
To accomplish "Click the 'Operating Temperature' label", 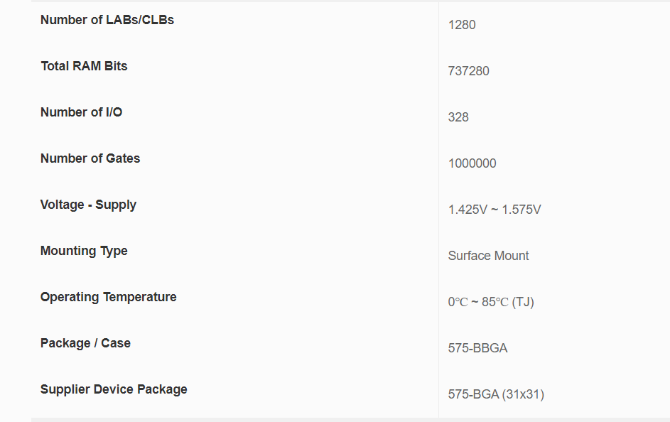I will point(108,297).
